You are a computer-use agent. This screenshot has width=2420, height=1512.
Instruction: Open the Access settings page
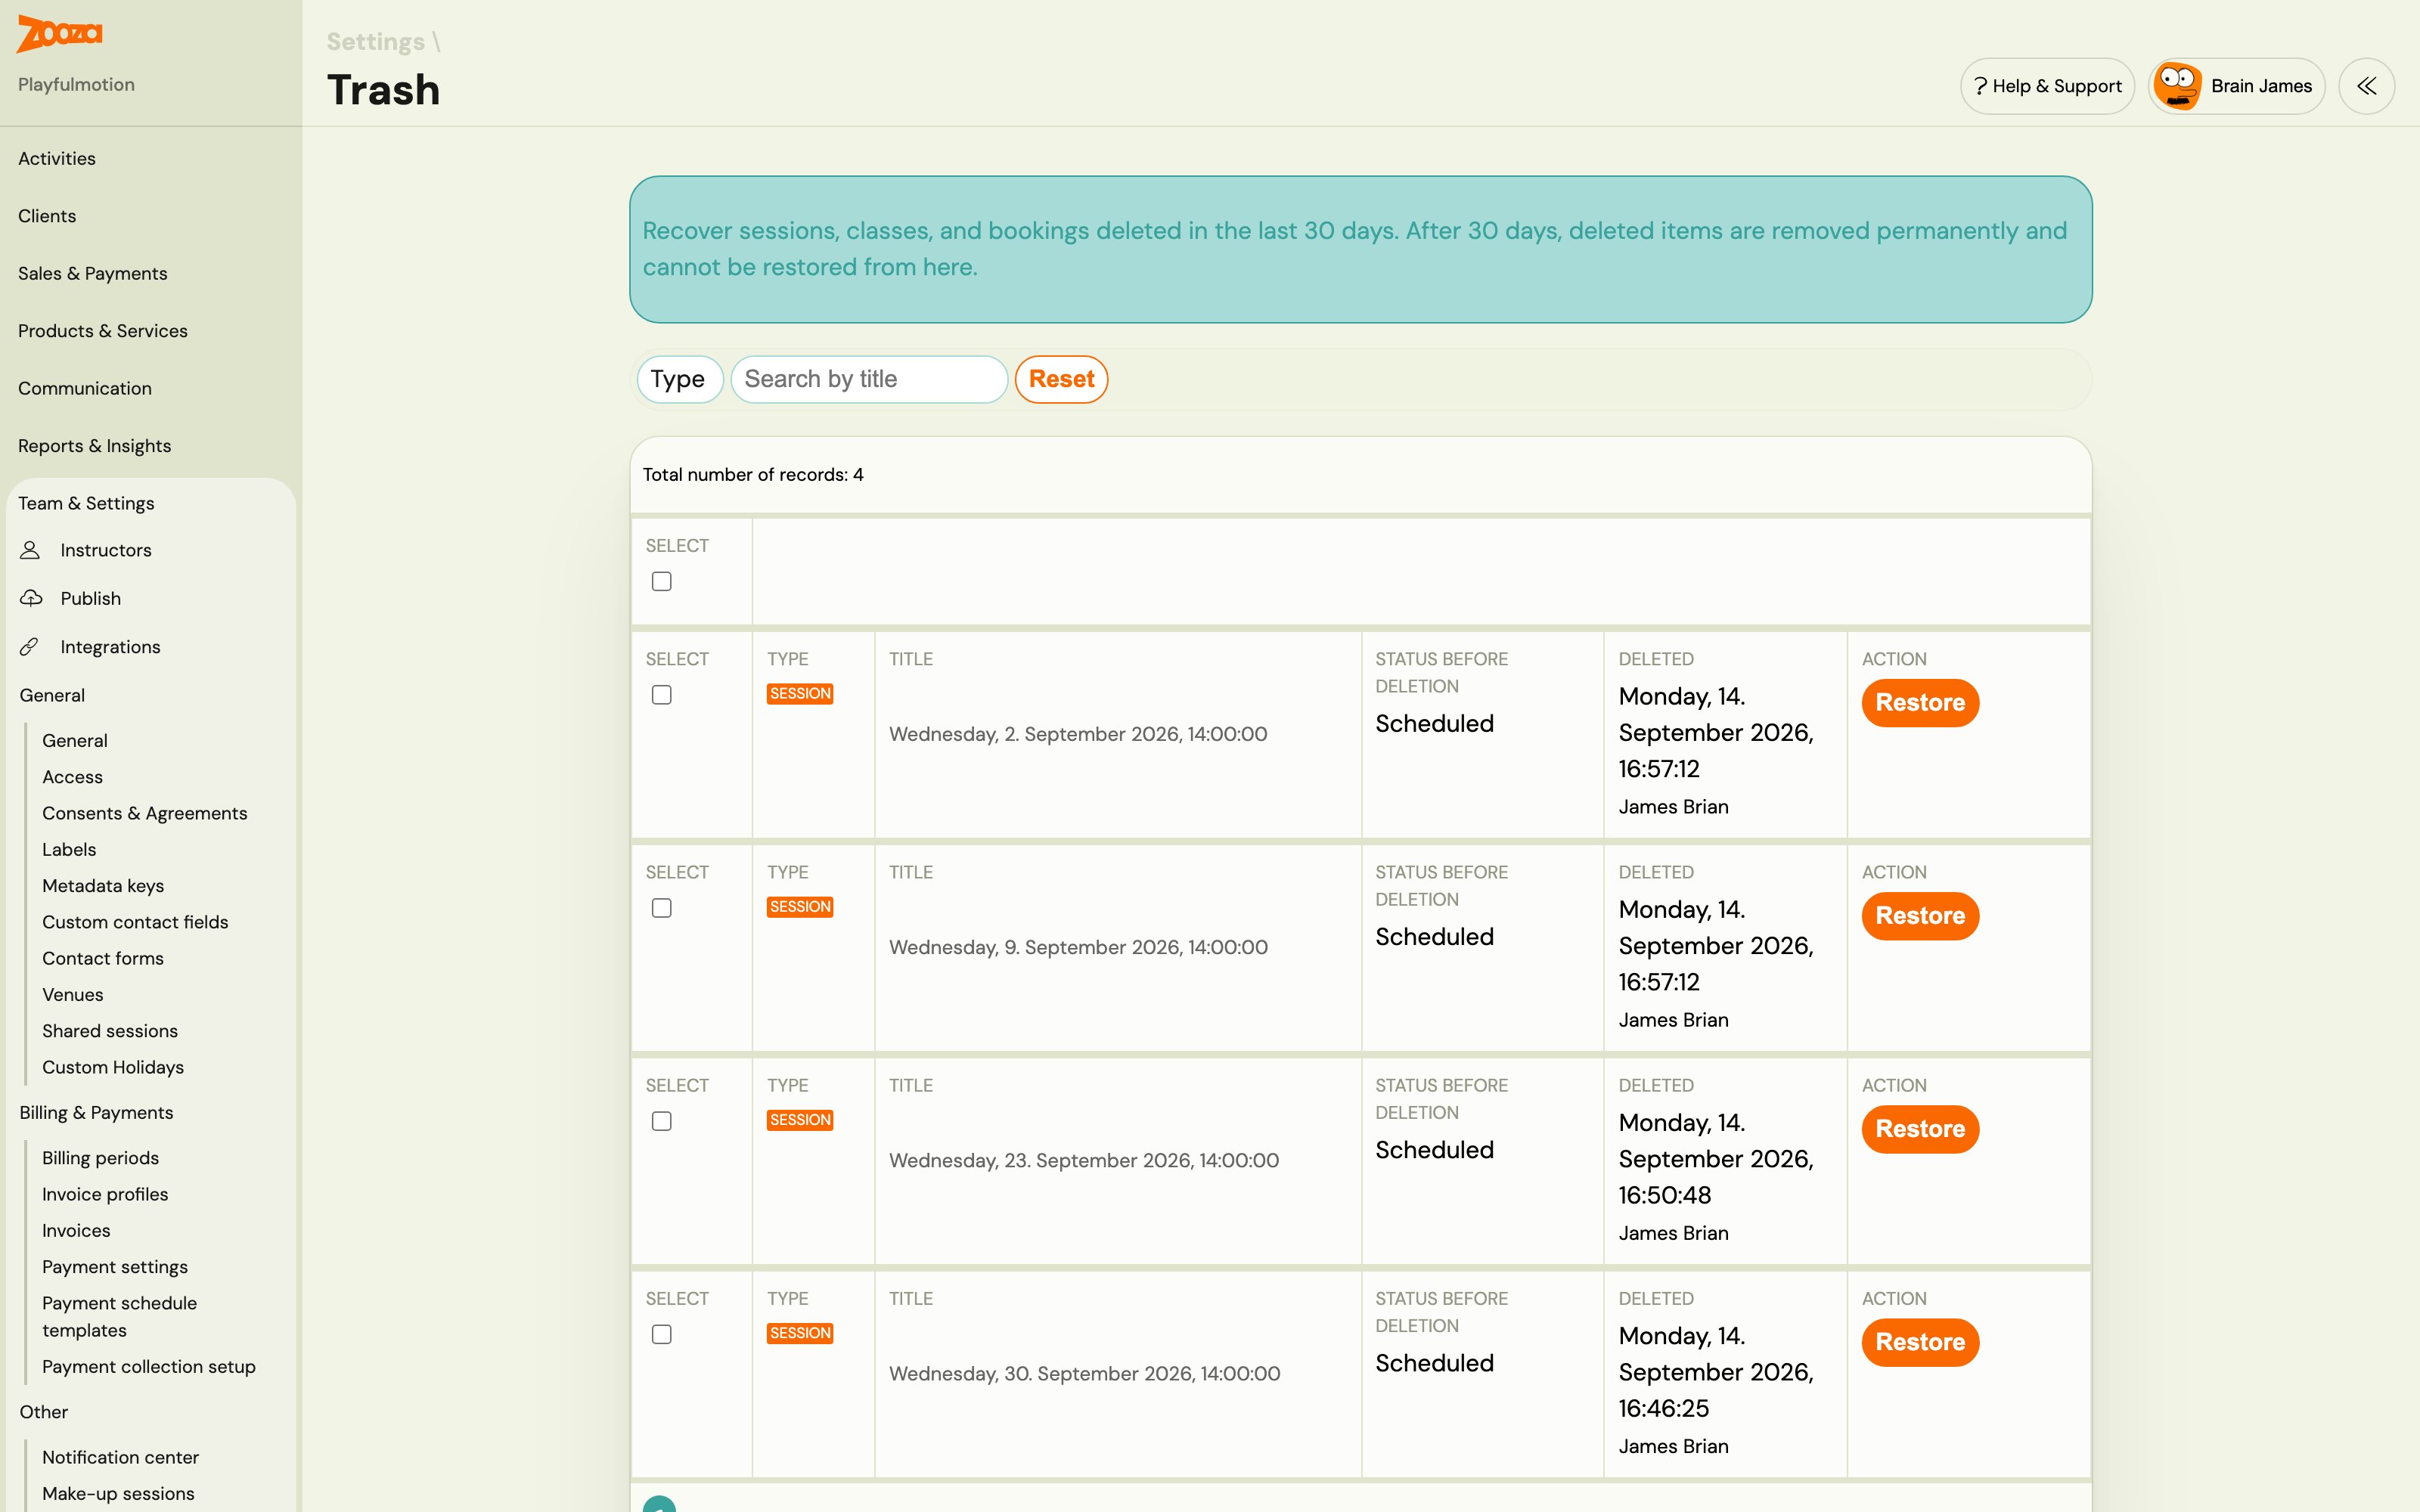(x=73, y=777)
